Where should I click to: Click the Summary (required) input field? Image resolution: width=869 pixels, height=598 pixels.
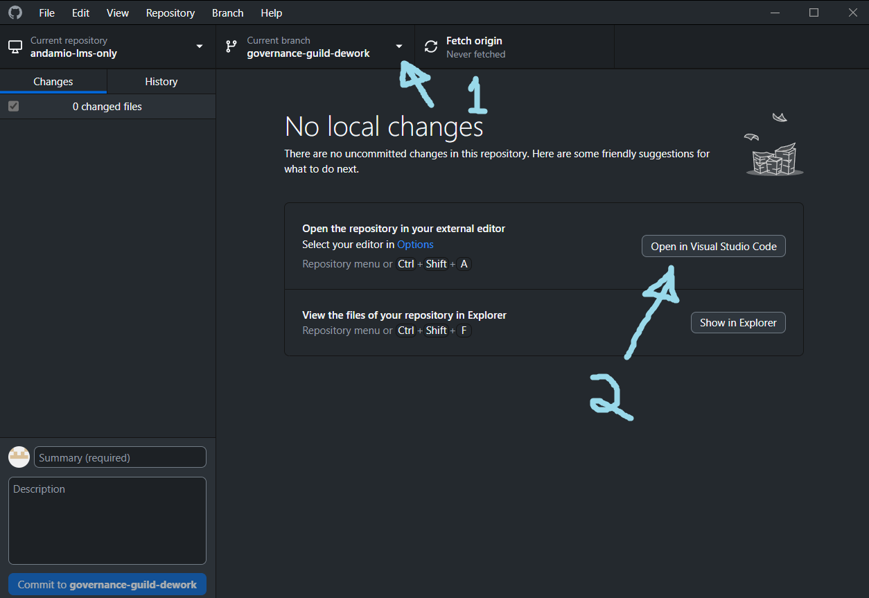[120, 457]
